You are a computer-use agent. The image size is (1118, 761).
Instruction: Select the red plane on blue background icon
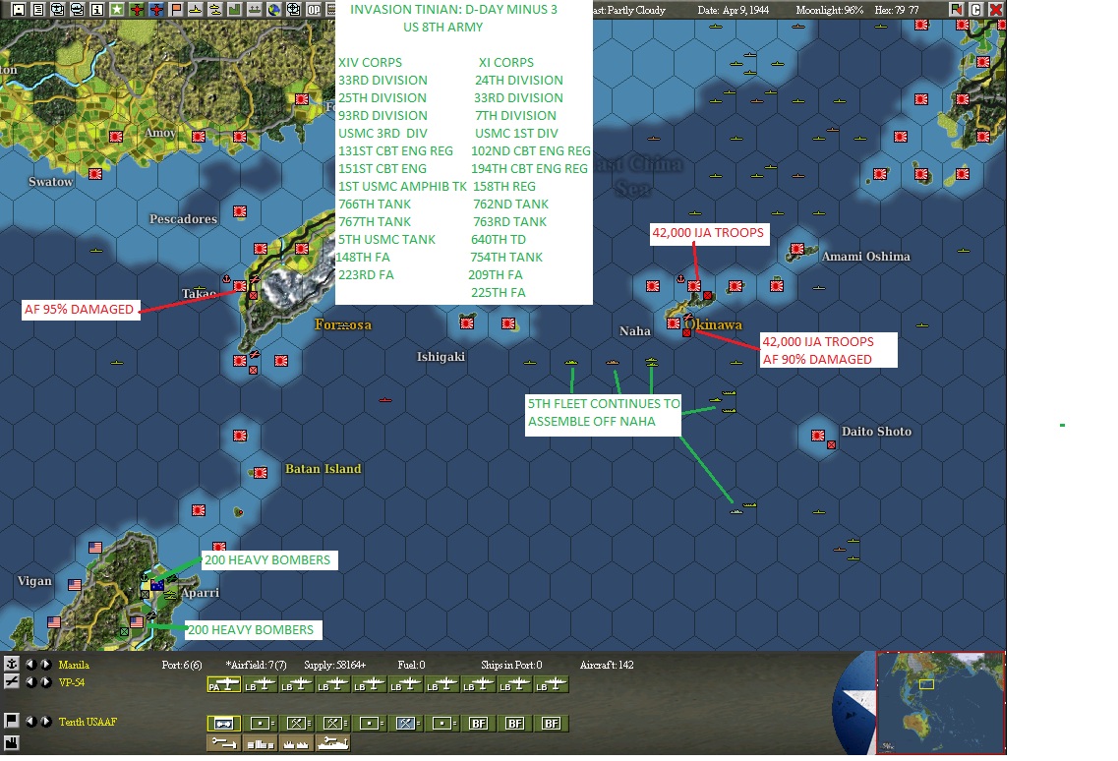(156, 10)
